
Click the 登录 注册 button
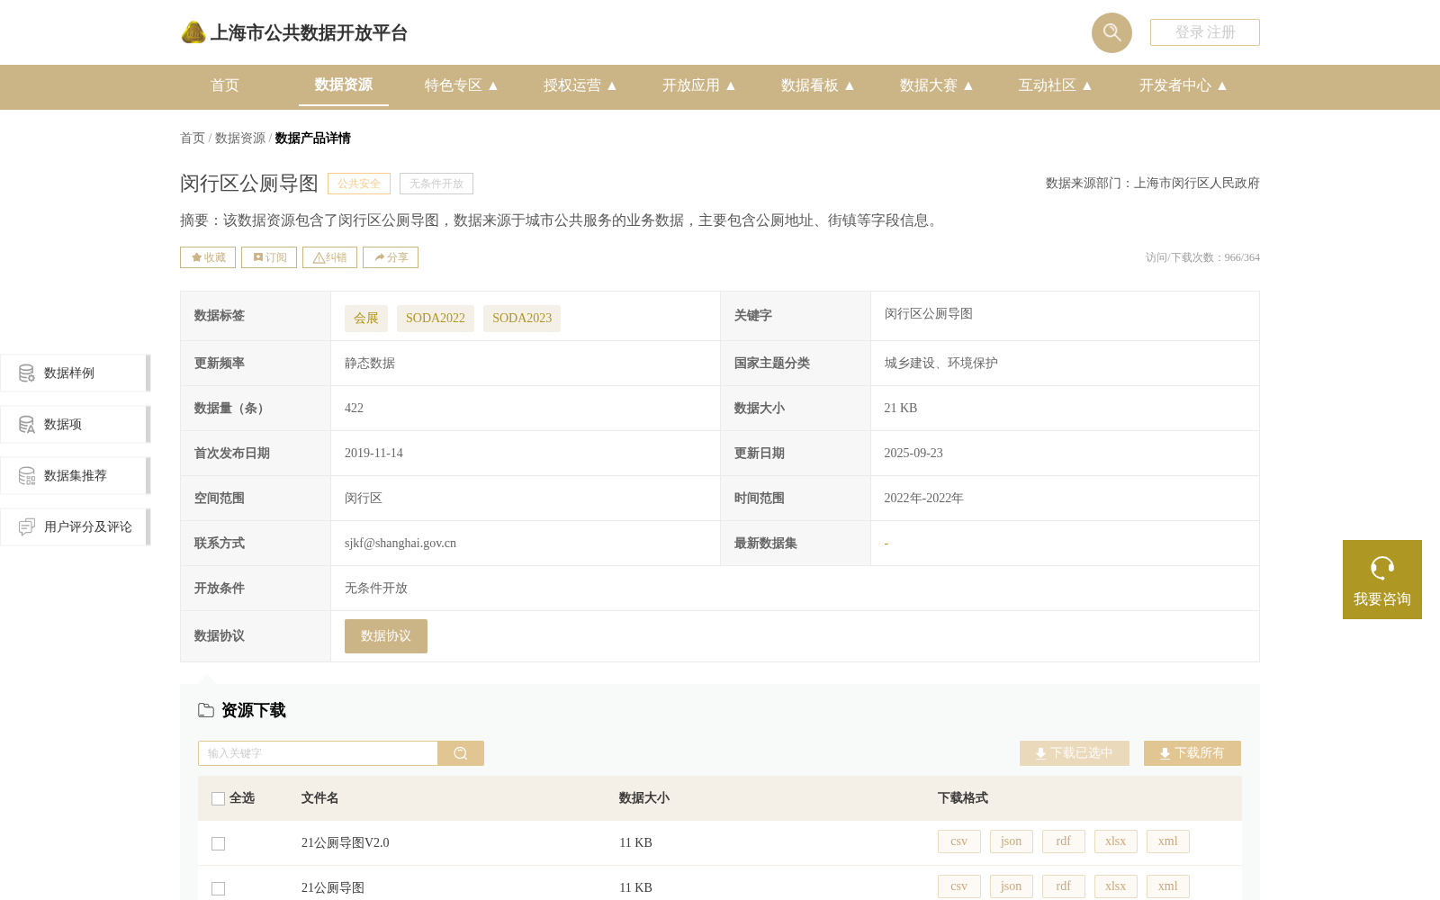click(1205, 32)
